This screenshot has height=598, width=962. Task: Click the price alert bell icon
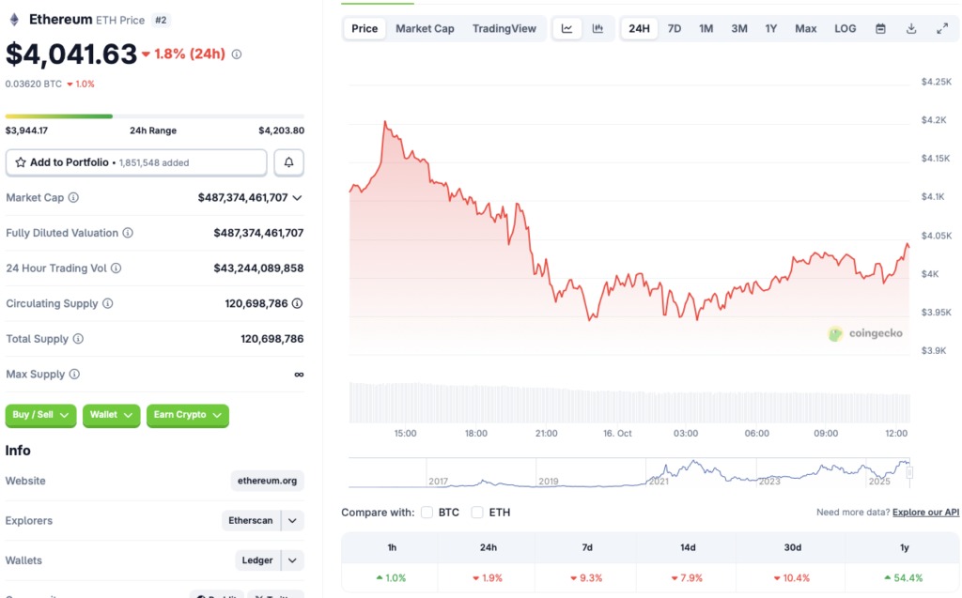(288, 162)
